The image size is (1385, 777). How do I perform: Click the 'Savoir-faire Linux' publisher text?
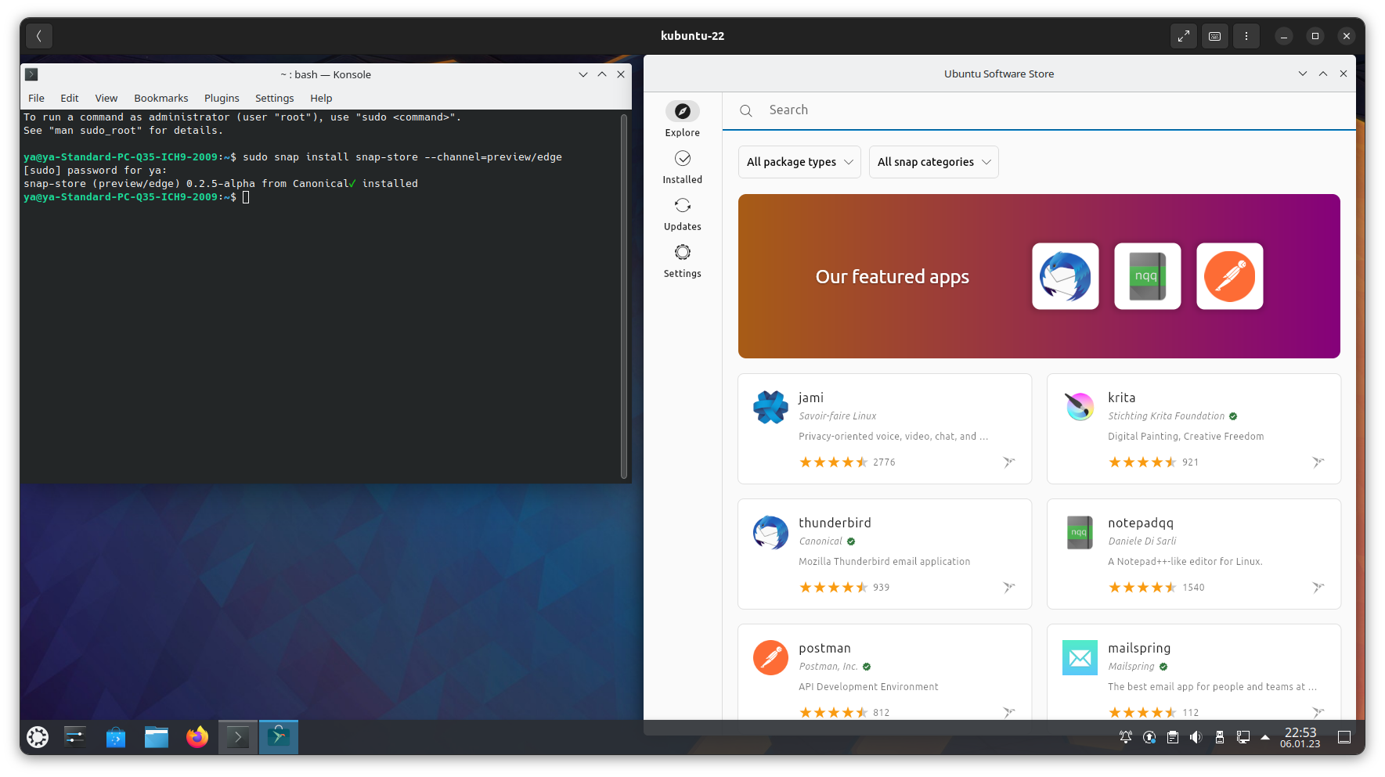coord(837,416)
